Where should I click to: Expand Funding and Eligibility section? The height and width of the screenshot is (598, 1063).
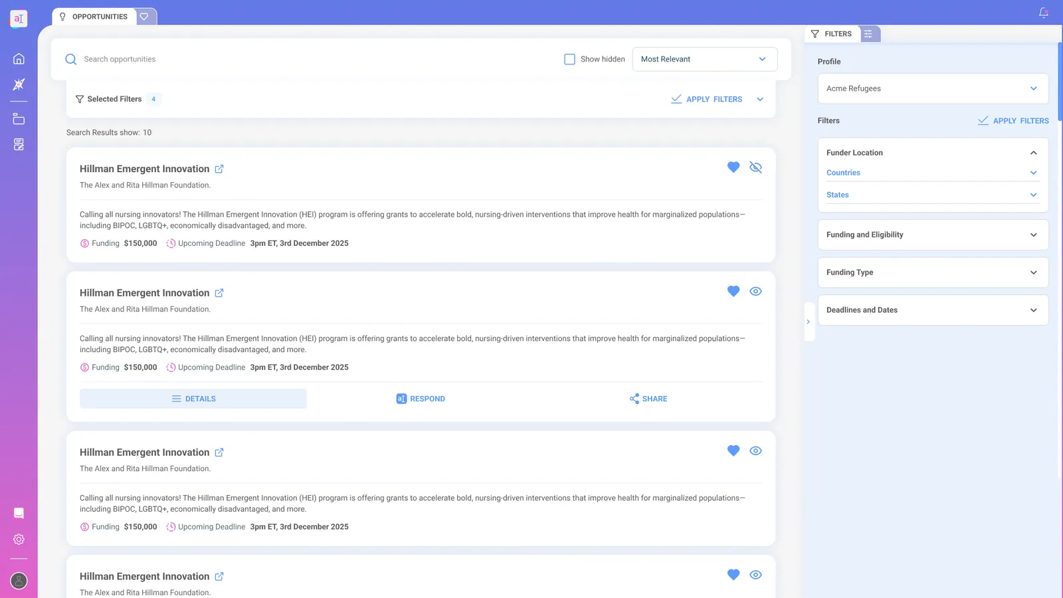933,235
